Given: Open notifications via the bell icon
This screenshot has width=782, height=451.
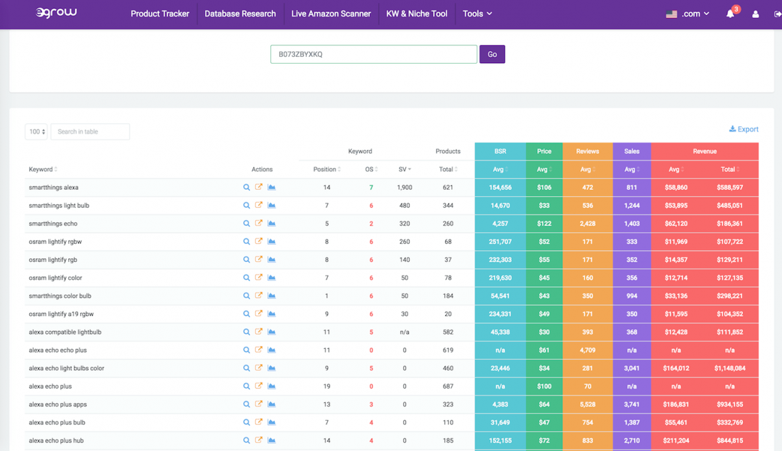Looking at the screenshot, I should point(731,14).
